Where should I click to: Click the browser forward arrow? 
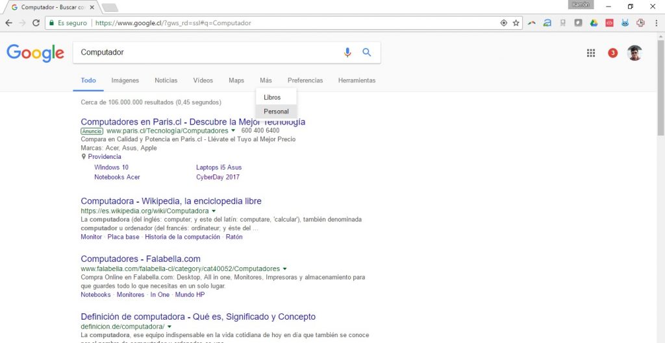22,23
